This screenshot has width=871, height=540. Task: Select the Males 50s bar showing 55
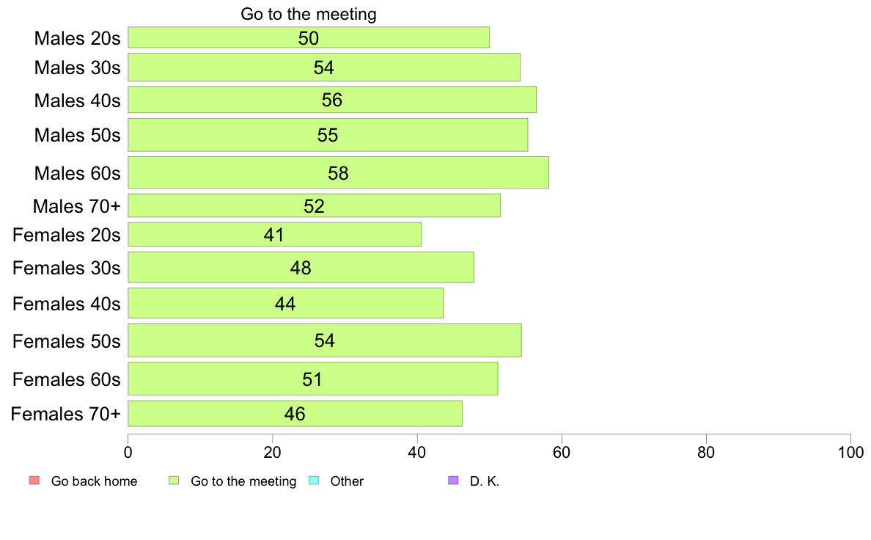click(x=328, y=134)
